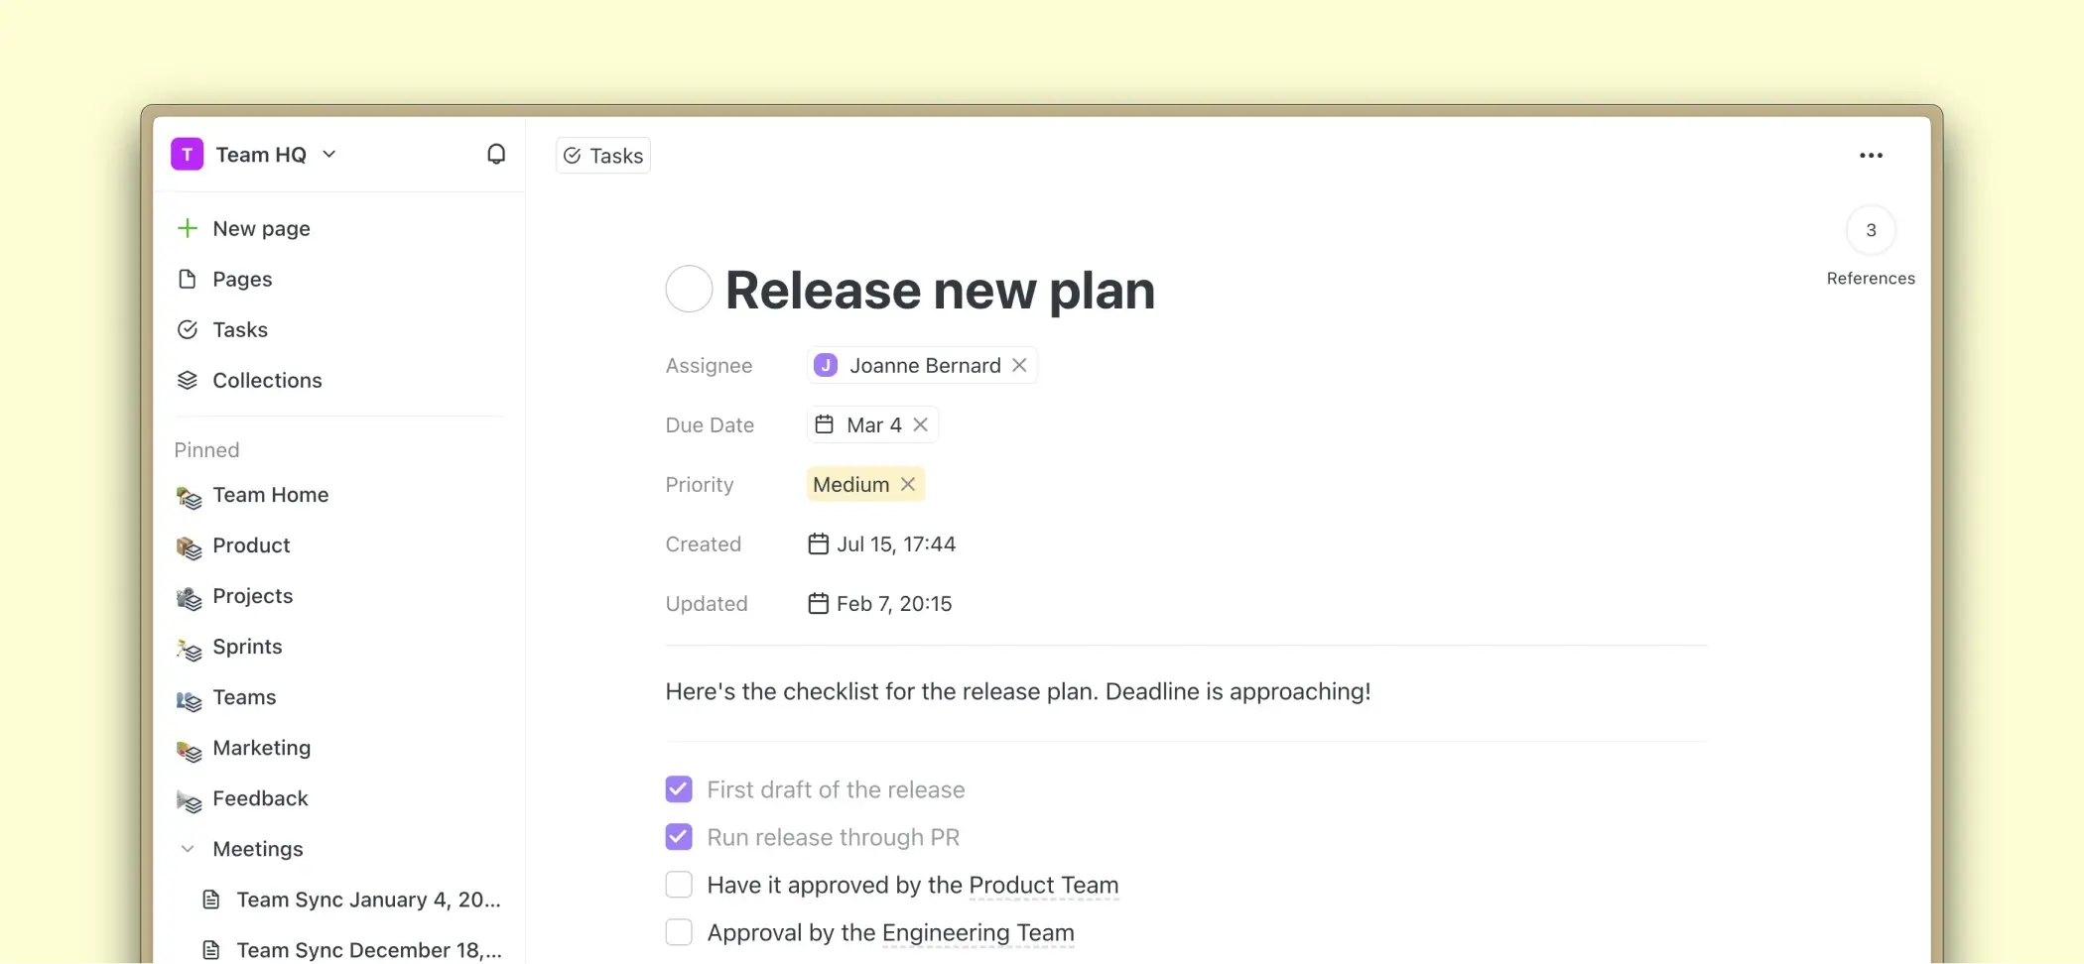Open the Team Sync January 4 page
Viewport: 2084px width, 964px height.
(367, 900)
